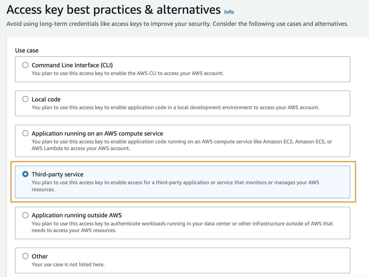Screen dimensions: 369x277
Task: Click the highlighted Third-party service title
Action: [57, 174]
